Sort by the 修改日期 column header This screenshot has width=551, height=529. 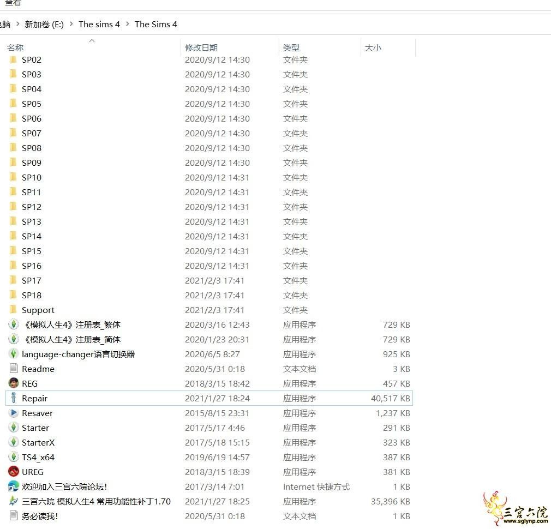(x=201, y=47)
